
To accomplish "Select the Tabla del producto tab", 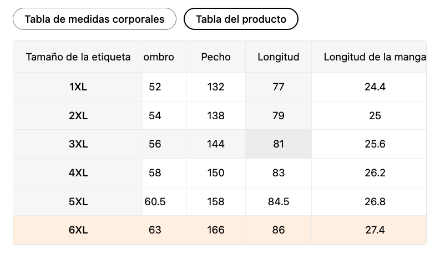I will tap(241, 19).
